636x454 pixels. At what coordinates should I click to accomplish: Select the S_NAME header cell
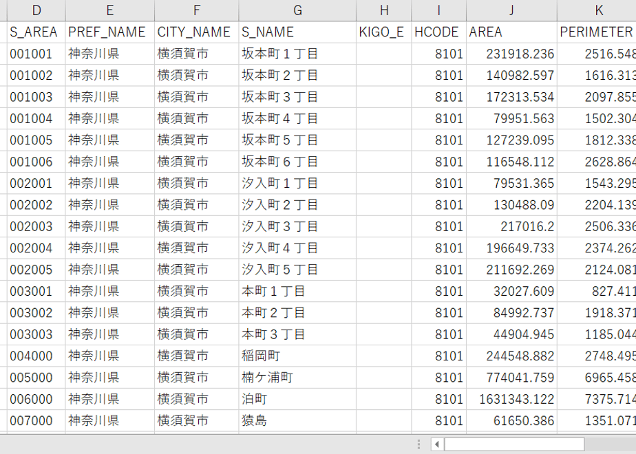(x=297, y=32)
